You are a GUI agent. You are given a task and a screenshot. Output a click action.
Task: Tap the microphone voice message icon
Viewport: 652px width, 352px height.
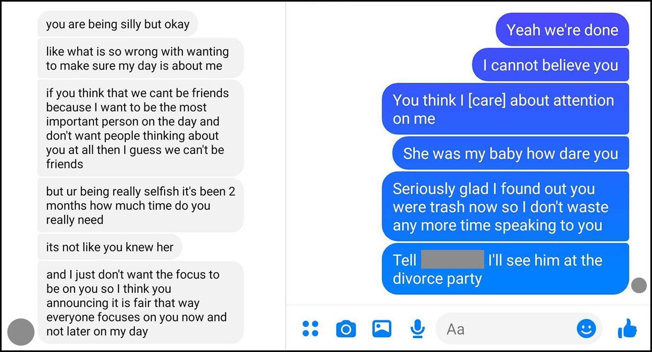point(417,329)
